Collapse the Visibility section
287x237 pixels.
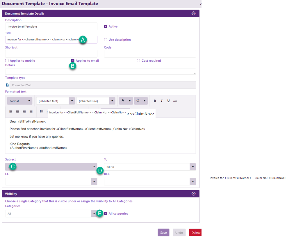tap(193, 194)
